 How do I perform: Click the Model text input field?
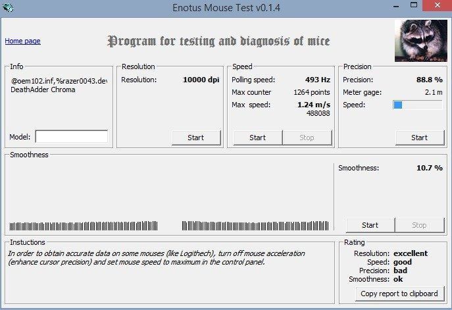[x=71, y=137]
